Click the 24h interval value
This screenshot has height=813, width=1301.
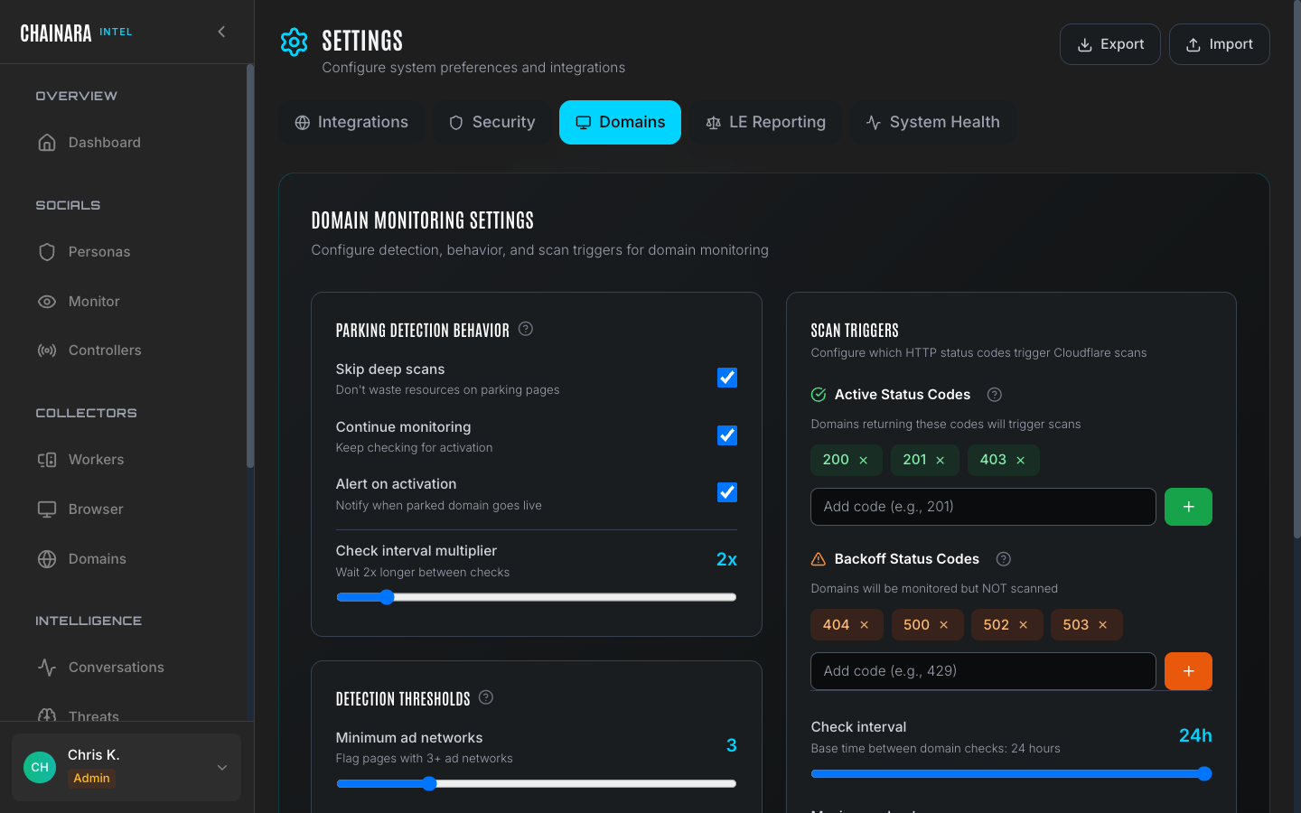tap(1195, 735)
